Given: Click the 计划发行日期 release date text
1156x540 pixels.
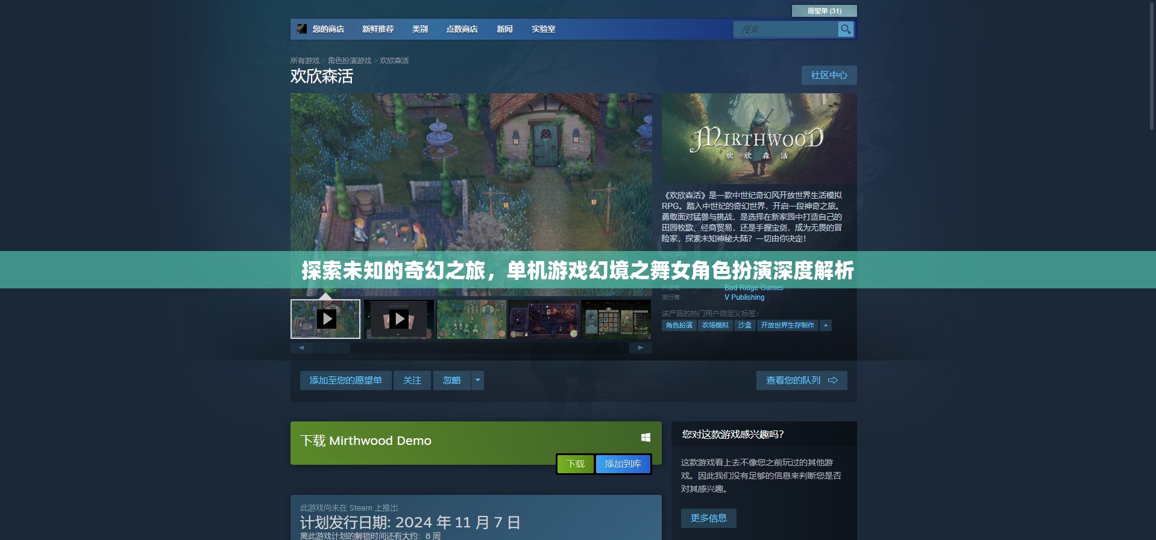Looking at the screenshot, I should point(410,522).
